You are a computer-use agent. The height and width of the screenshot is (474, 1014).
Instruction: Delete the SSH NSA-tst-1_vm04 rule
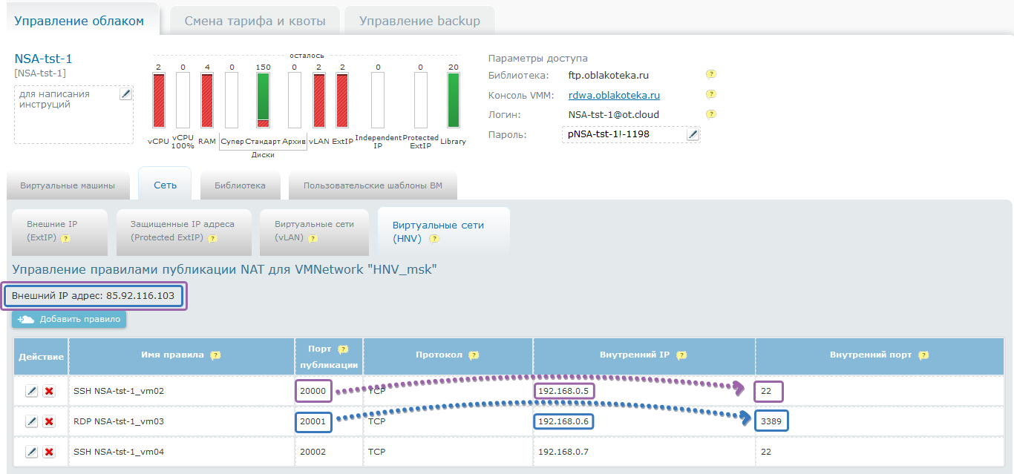[x=49, y=452]
